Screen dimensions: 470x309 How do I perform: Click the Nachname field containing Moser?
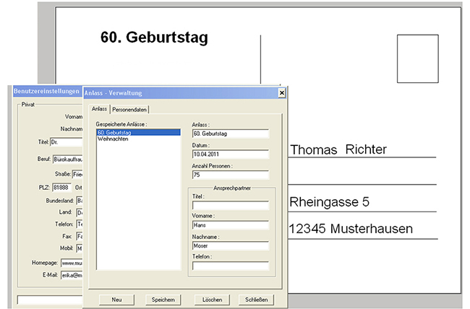(230, 245)
